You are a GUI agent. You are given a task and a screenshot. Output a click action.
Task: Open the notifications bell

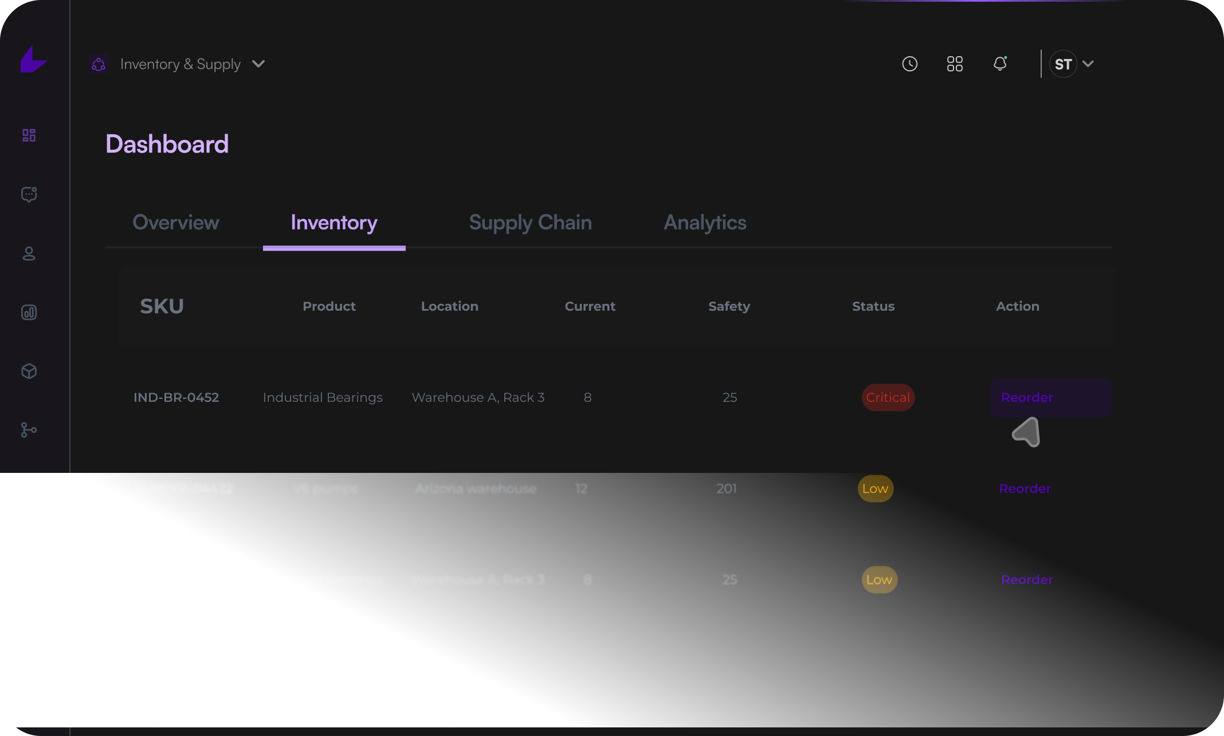tap(1000, 64)
